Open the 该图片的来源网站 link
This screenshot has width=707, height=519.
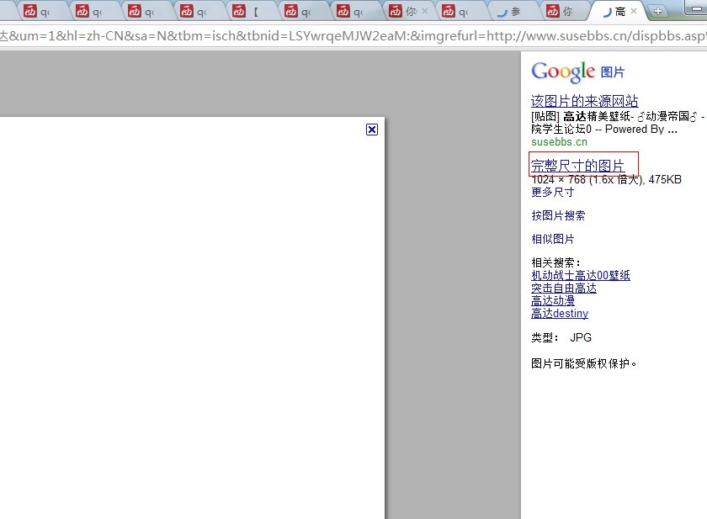[584, 101]
